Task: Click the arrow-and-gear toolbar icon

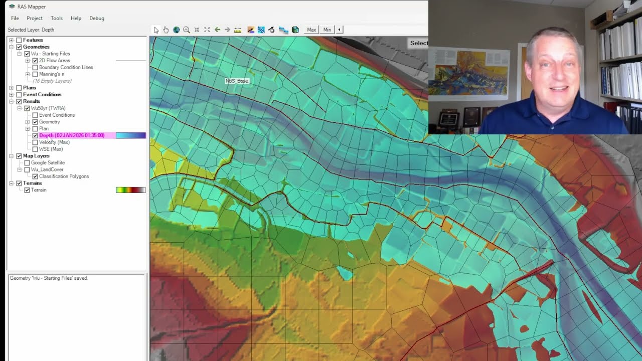Action: (271, 30)
